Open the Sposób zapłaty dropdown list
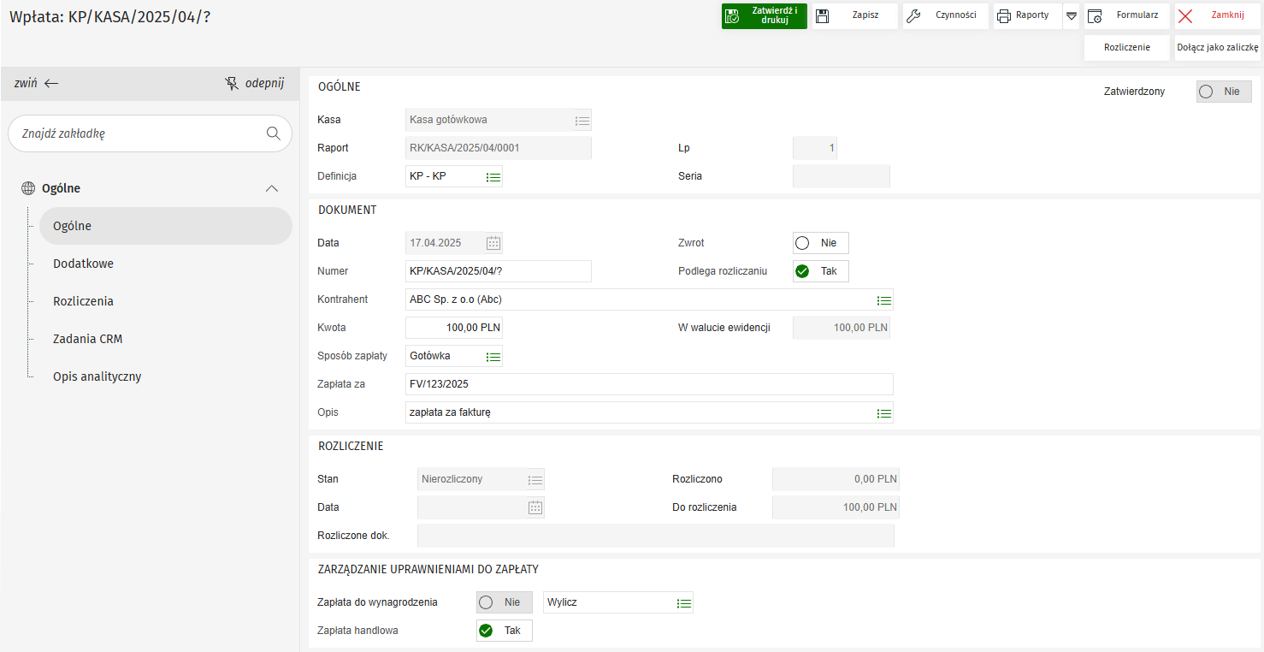This screenshot has height=652, width=1264. 493,356
